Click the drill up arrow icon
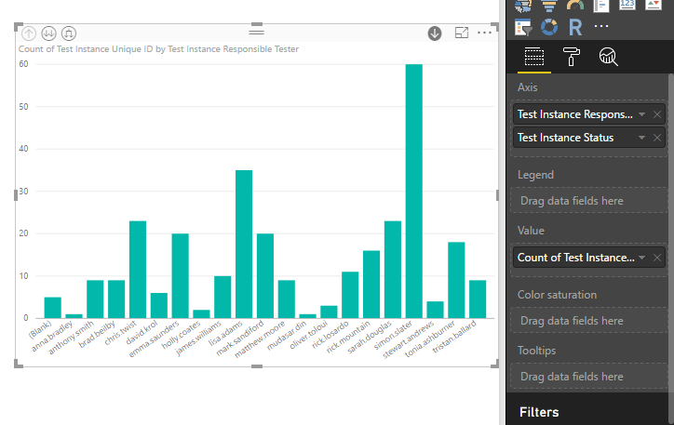 29,33
